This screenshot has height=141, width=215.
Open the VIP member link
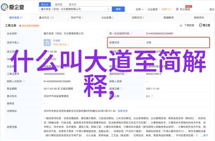click(x=167, y=9)
